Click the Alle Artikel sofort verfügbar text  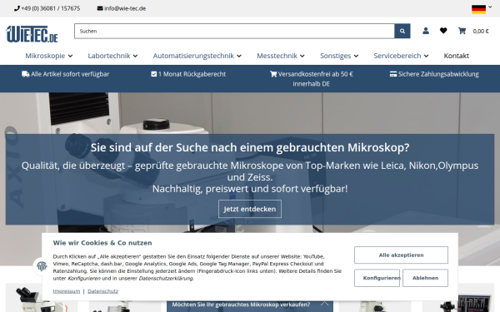click(x=70, y=74)
